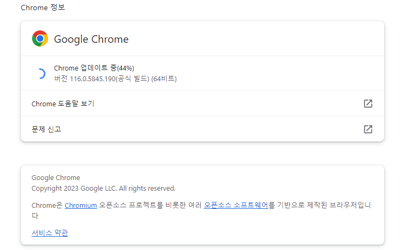Open the Chrome 도움말 보기 row

tap(63, 104)
